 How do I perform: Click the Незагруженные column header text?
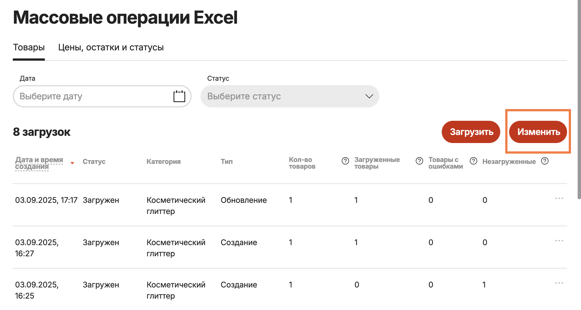[509, 162]
